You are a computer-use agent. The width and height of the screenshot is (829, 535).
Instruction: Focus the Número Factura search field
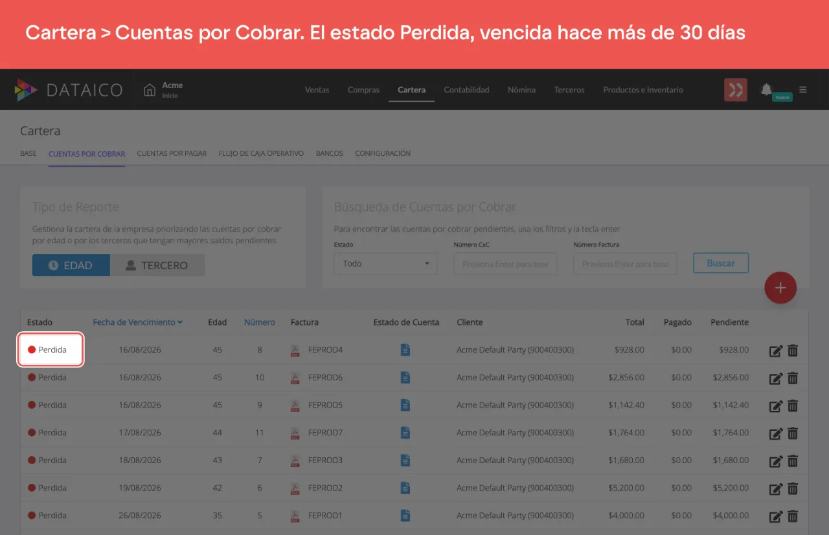(625, 263)
